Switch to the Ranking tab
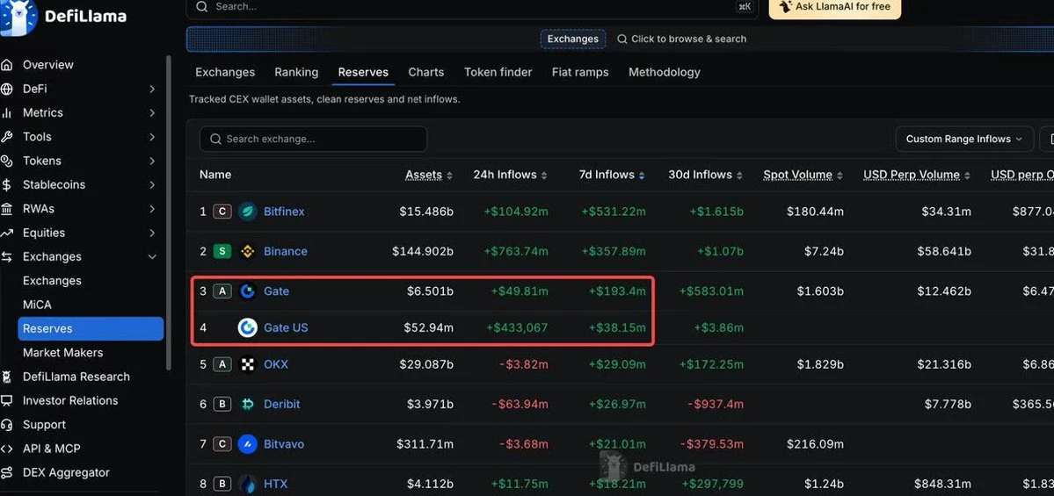The image size is (1054, 496). click(296, 72)
